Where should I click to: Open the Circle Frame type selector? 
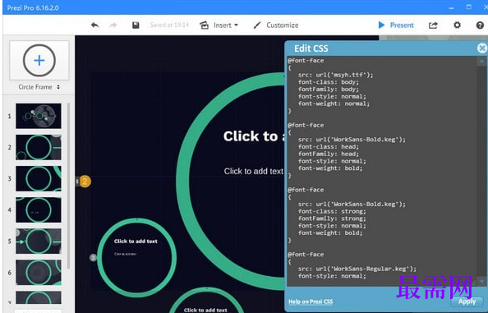pos(39,87)
